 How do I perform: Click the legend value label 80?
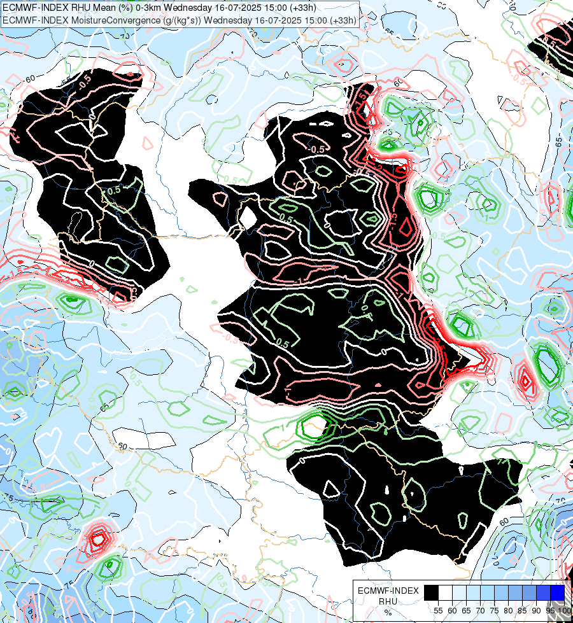(508, 611)
